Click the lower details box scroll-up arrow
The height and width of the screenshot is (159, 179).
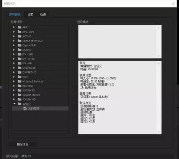tap(158, 63)
